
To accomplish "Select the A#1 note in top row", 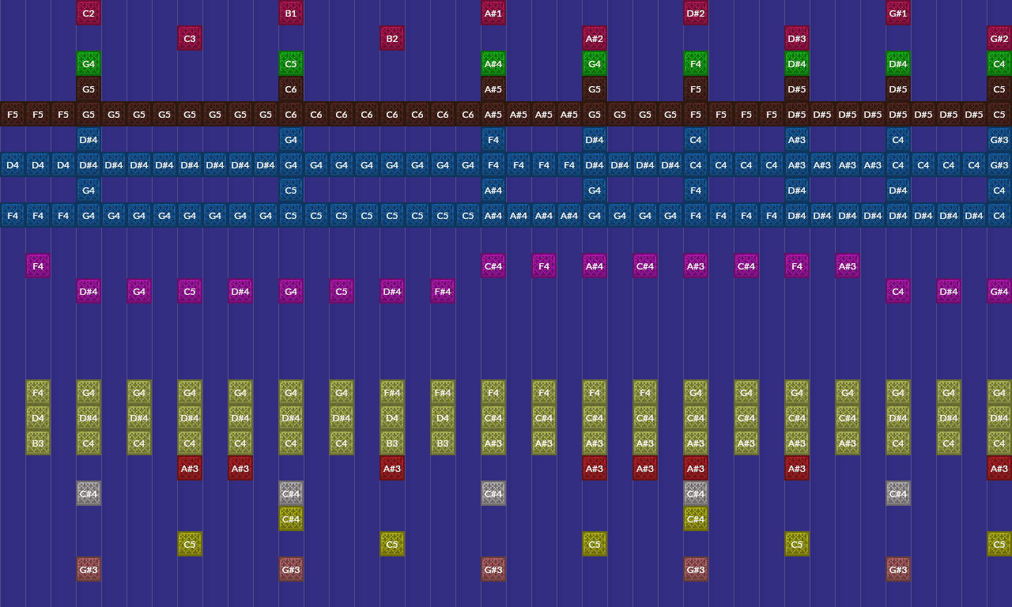I will [493, 13].
